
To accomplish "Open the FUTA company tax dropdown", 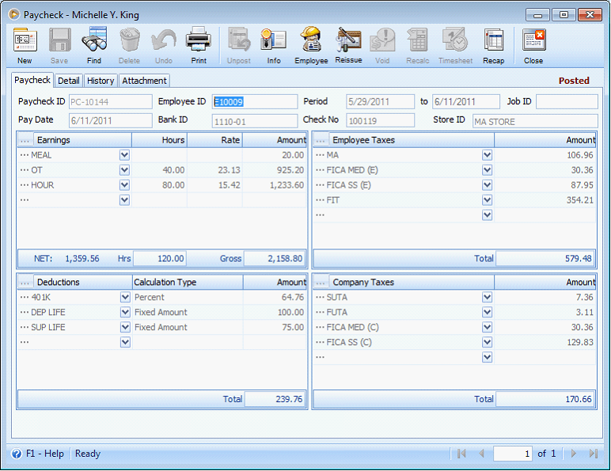I will (487, 312).
